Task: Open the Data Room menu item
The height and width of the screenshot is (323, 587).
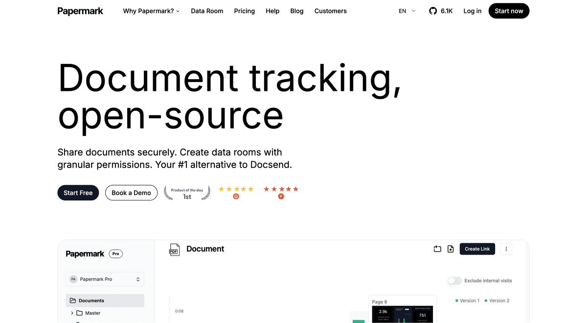Action: (x=207, y=11)
